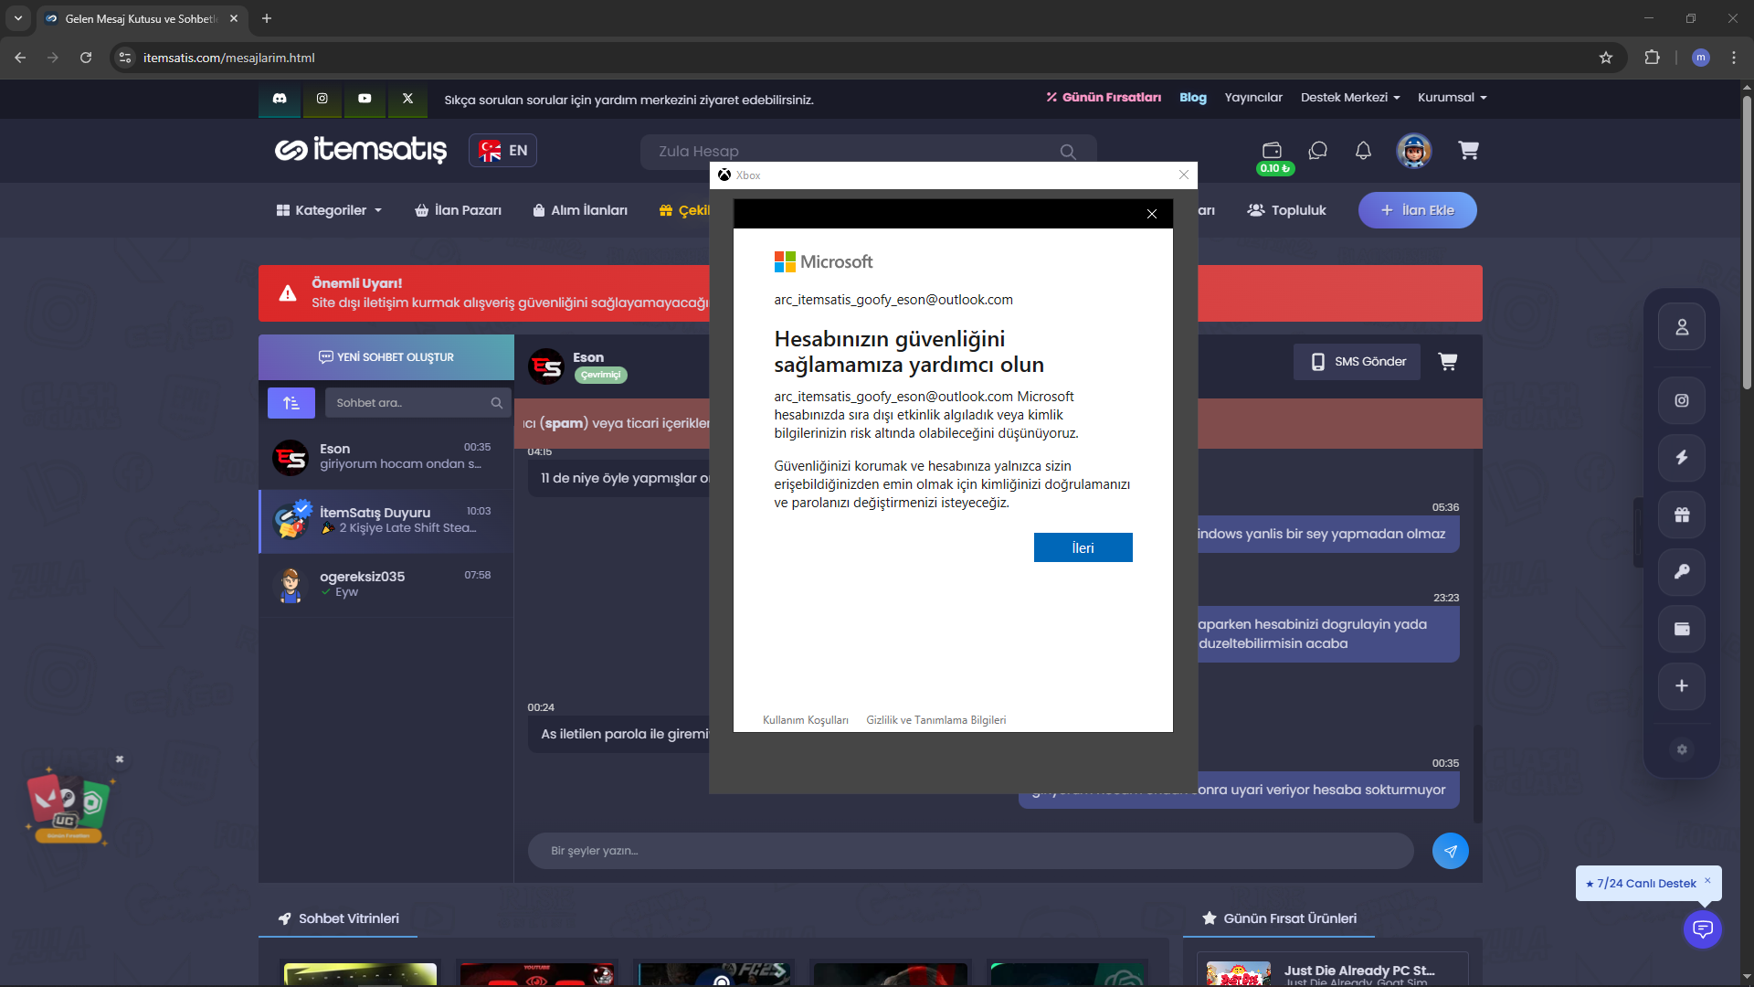Click the İlan Ekle button
This screenshot has height=987, width=1754.
tap(1418, 210)
